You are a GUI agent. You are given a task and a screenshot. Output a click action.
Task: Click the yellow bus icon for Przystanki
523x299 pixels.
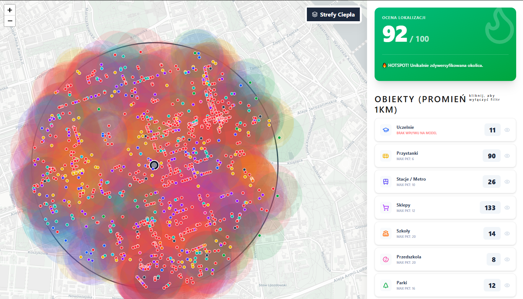click(x=385, y=156)
